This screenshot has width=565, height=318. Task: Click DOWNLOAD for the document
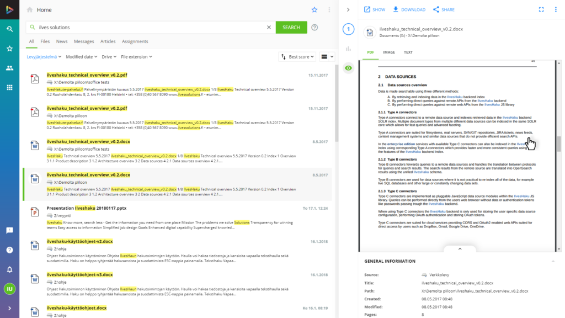[x=409, y=10]
